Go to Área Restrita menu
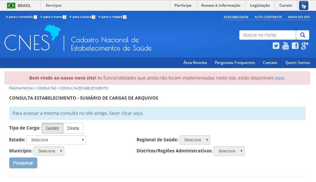This screenshot has height=182, width=316. pyautogui.click(x=195, y=63)
